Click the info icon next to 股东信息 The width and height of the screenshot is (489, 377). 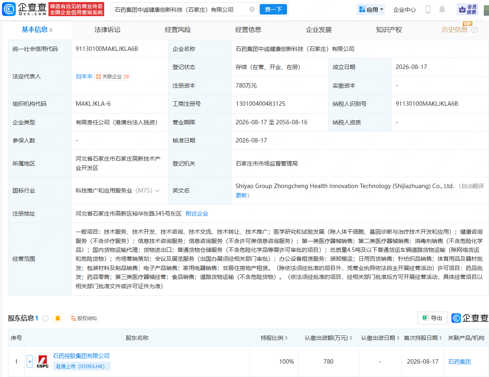click(x=45, y=318)
